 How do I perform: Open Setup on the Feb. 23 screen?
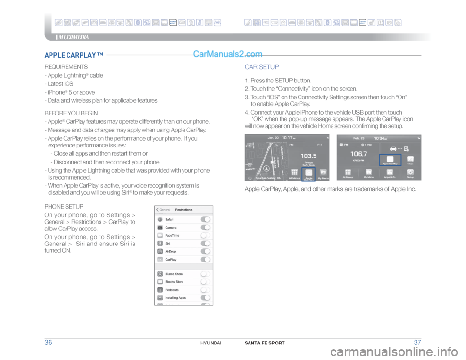click(x=410, y=174)
